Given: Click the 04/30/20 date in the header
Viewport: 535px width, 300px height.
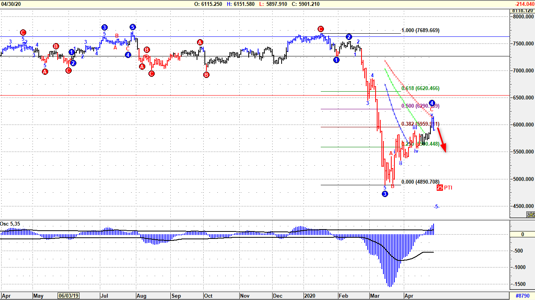Looking at the screenshot, I should (x=11, y=4).
